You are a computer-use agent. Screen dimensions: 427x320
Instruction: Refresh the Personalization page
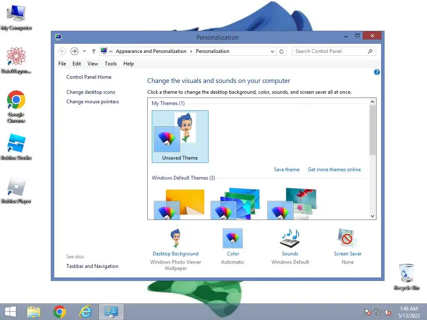click(281, 51)
